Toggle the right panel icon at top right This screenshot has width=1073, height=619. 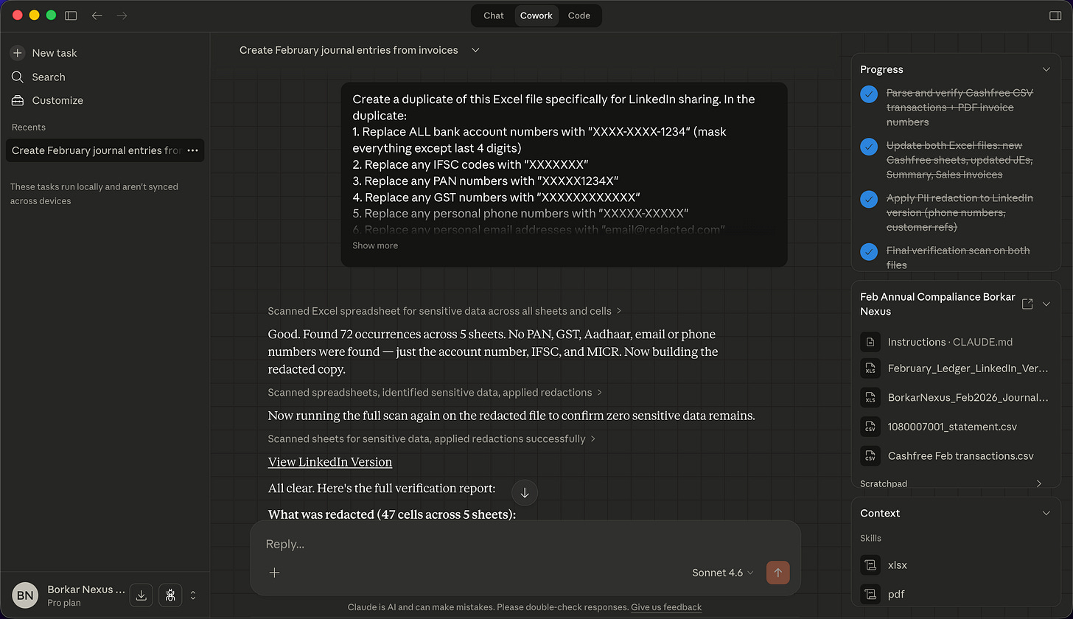pos(1055,15)
